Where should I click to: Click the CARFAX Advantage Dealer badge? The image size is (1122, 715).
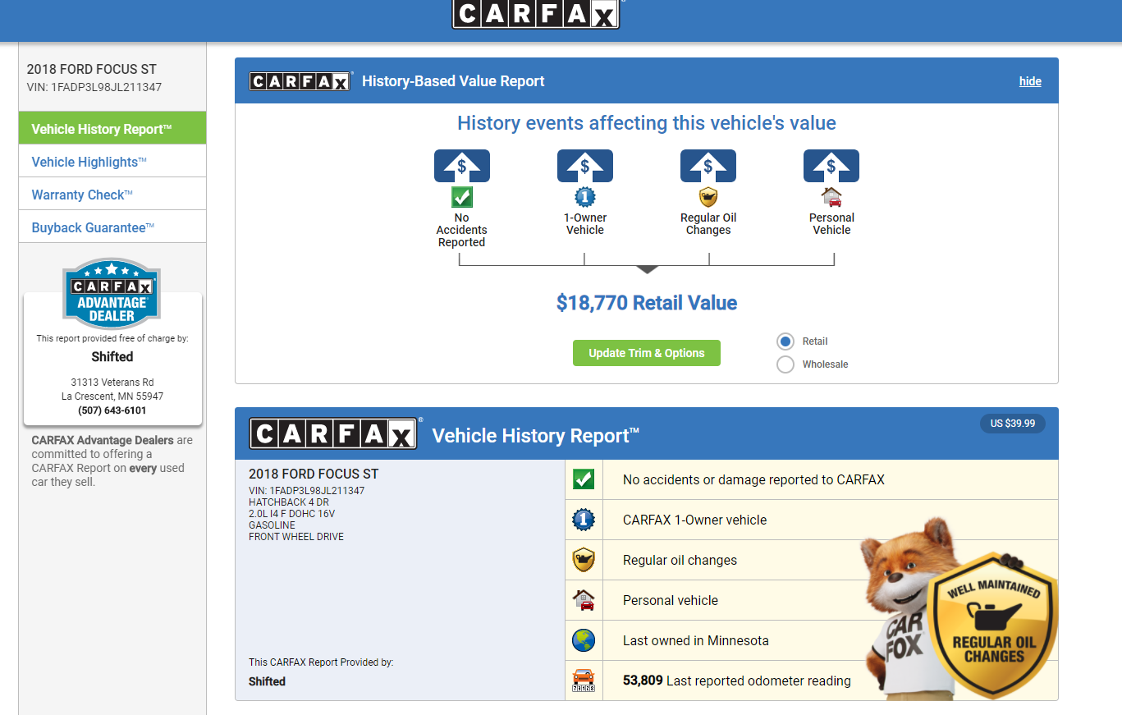coord(112,293)
